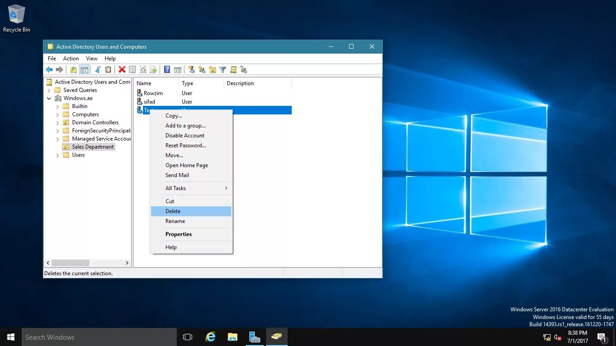Open the Action menu
The width and height of the screenshot is (616, 346).
(71, 59)
